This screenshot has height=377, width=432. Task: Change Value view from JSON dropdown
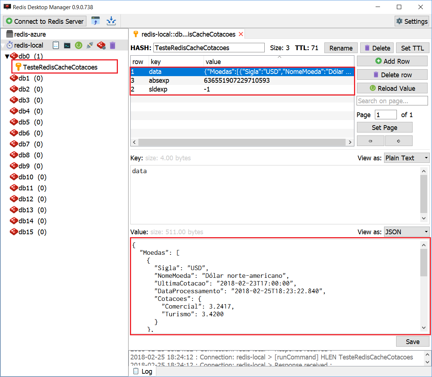click(x=406, y=232)
